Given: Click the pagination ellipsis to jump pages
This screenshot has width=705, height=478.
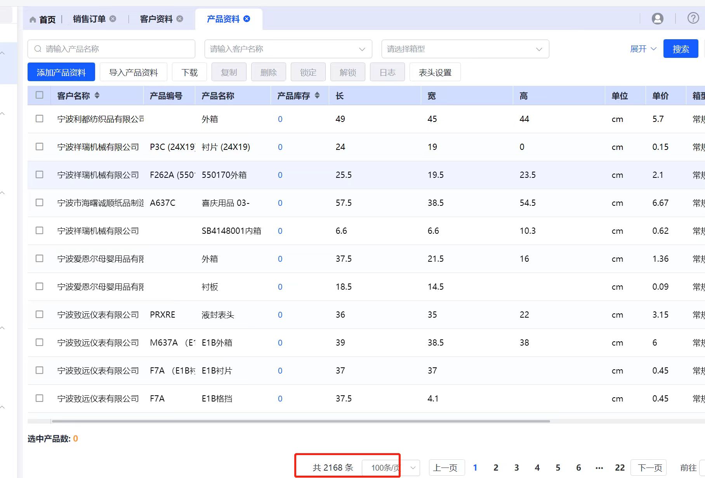Looking at the screenshot, I should point(599,468).
